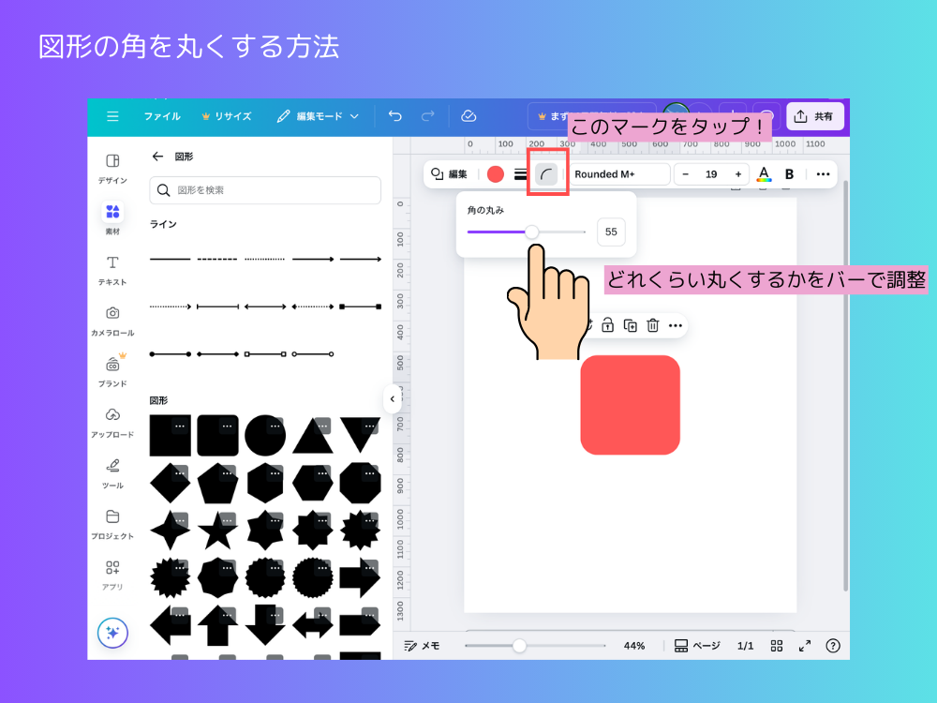This screenshot has height=703, width=937.
Task: Open the アップロード panel
Action: [x=112, y=422]
